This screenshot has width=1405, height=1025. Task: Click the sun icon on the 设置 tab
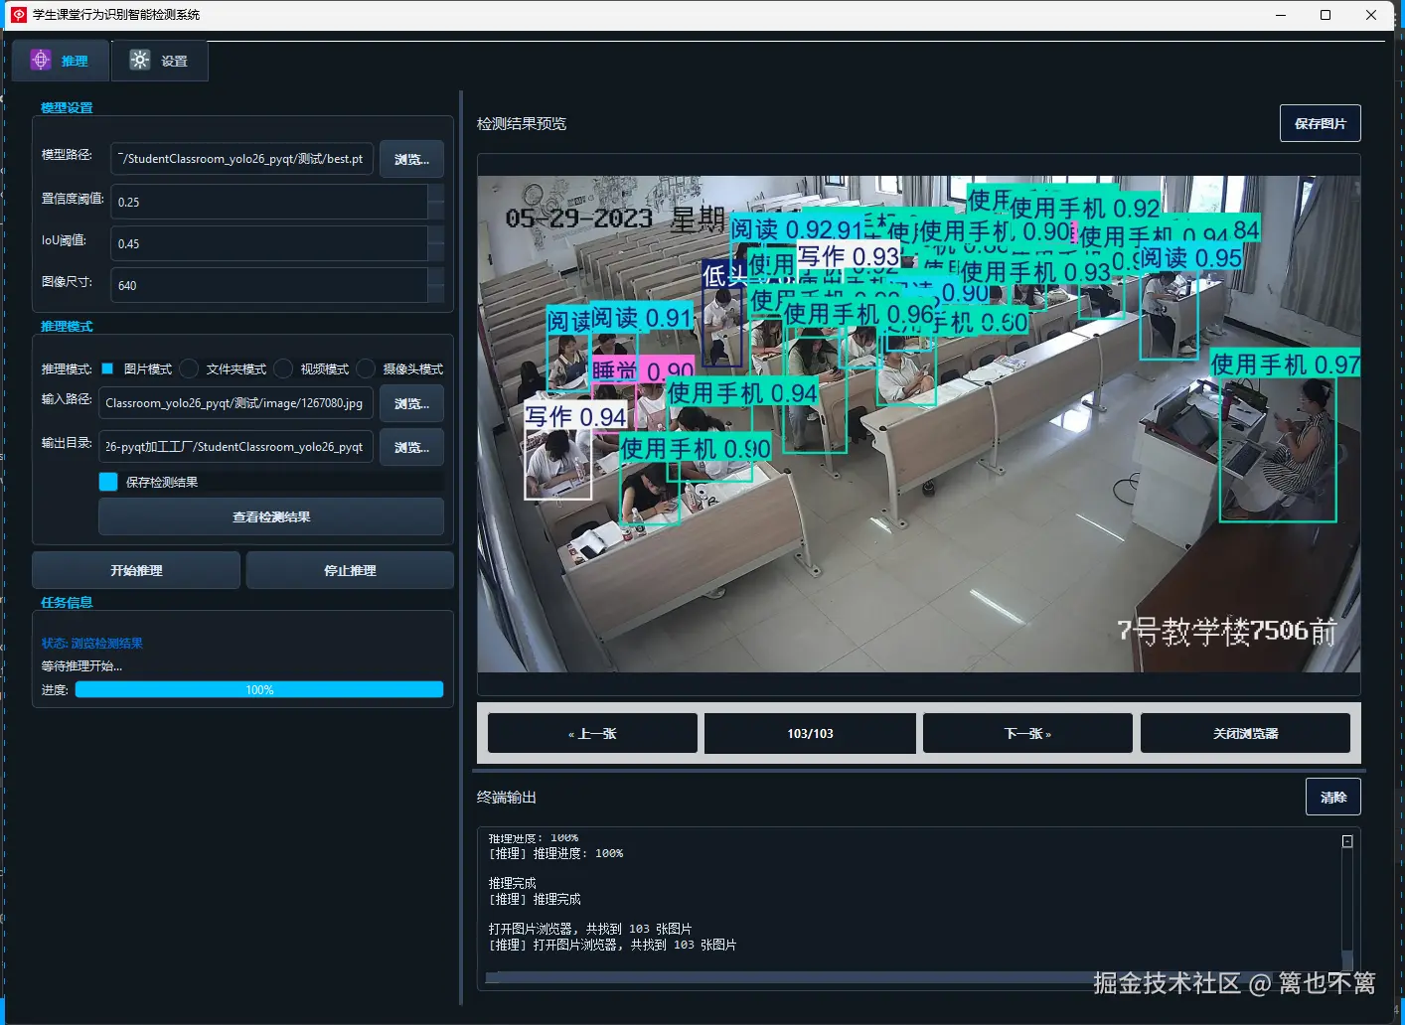click(x=138, y=60)
